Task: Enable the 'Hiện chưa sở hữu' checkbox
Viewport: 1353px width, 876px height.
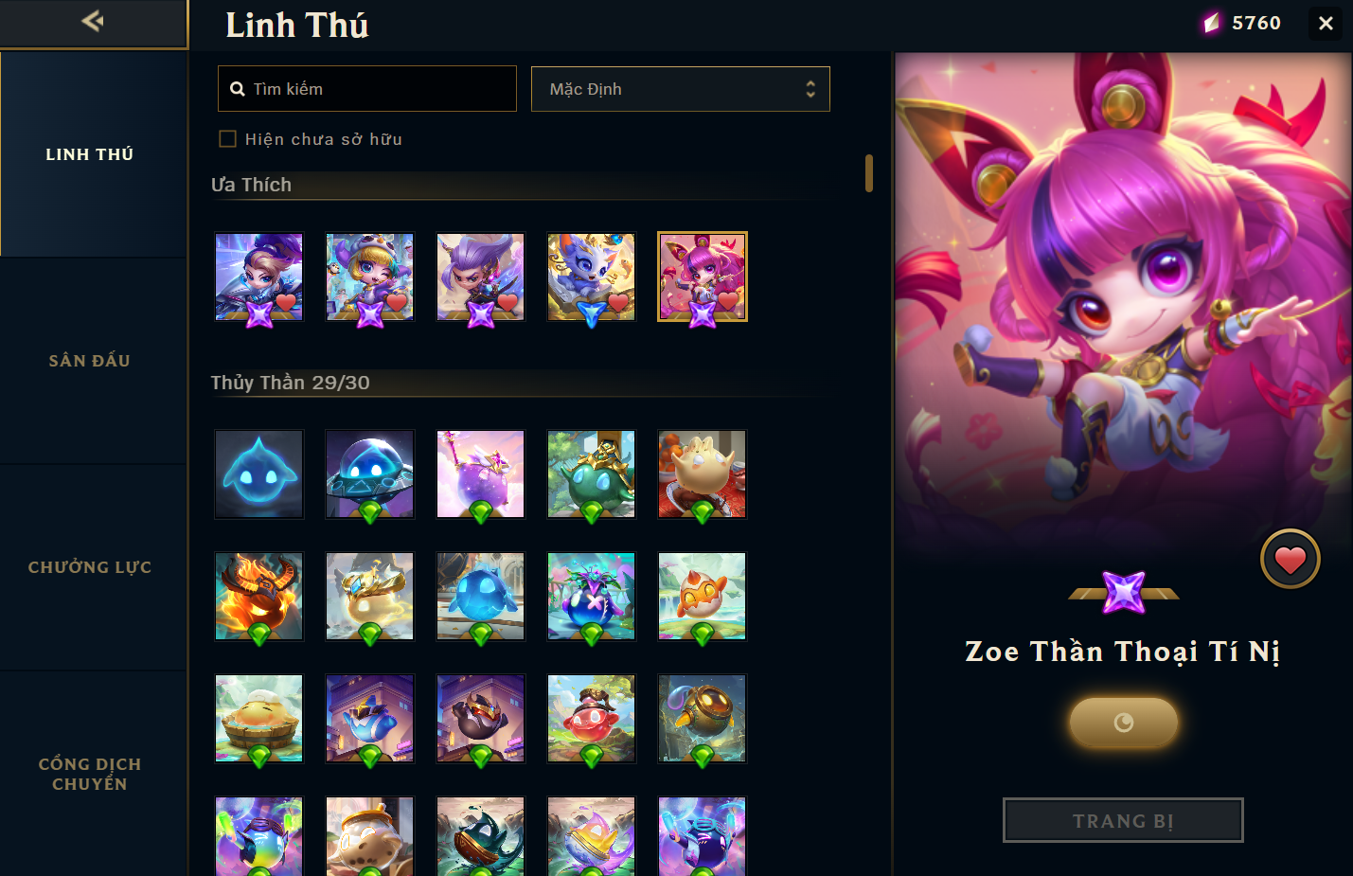Action: click(227, 139)
